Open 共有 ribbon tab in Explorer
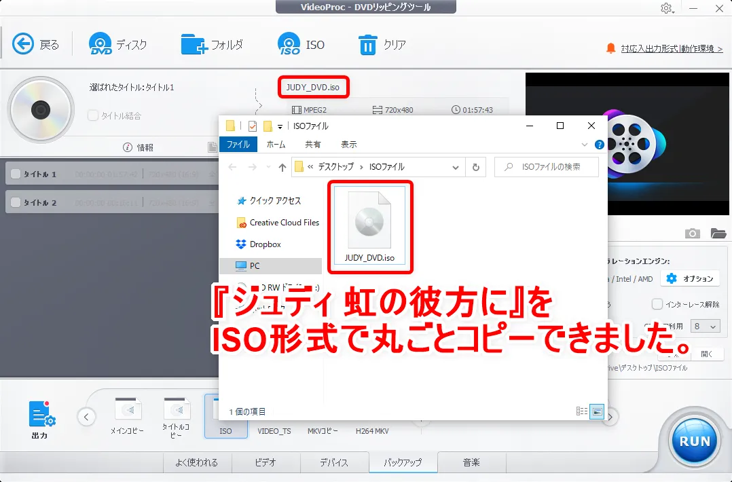Viewport: 732px width, 482px height. [x=313, y=145]
